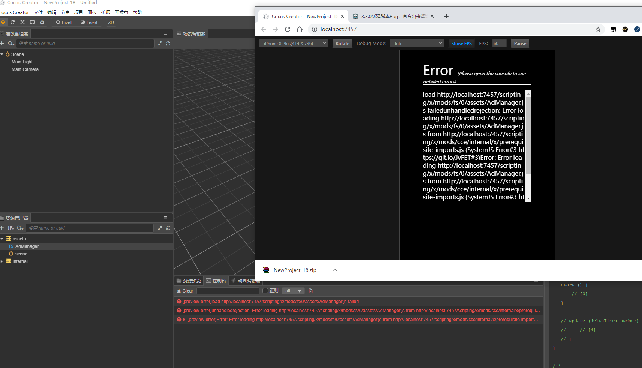Screen dimensions: 642x368
Task: Select the rotate transform tool
Action: [13, 23]
